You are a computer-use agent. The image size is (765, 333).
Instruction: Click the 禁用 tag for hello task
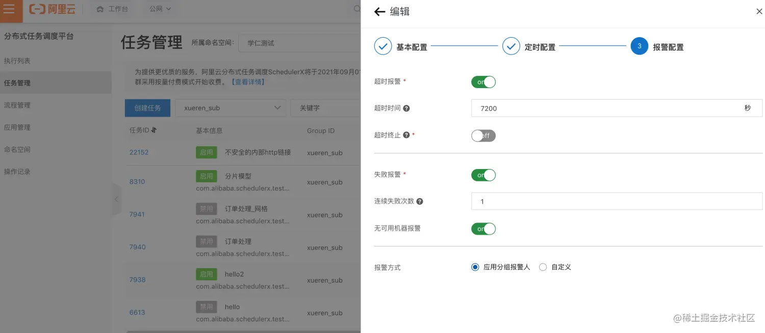click(207, 307)
